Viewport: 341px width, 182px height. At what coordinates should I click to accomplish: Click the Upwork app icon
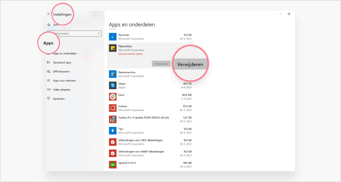[113, 165]
